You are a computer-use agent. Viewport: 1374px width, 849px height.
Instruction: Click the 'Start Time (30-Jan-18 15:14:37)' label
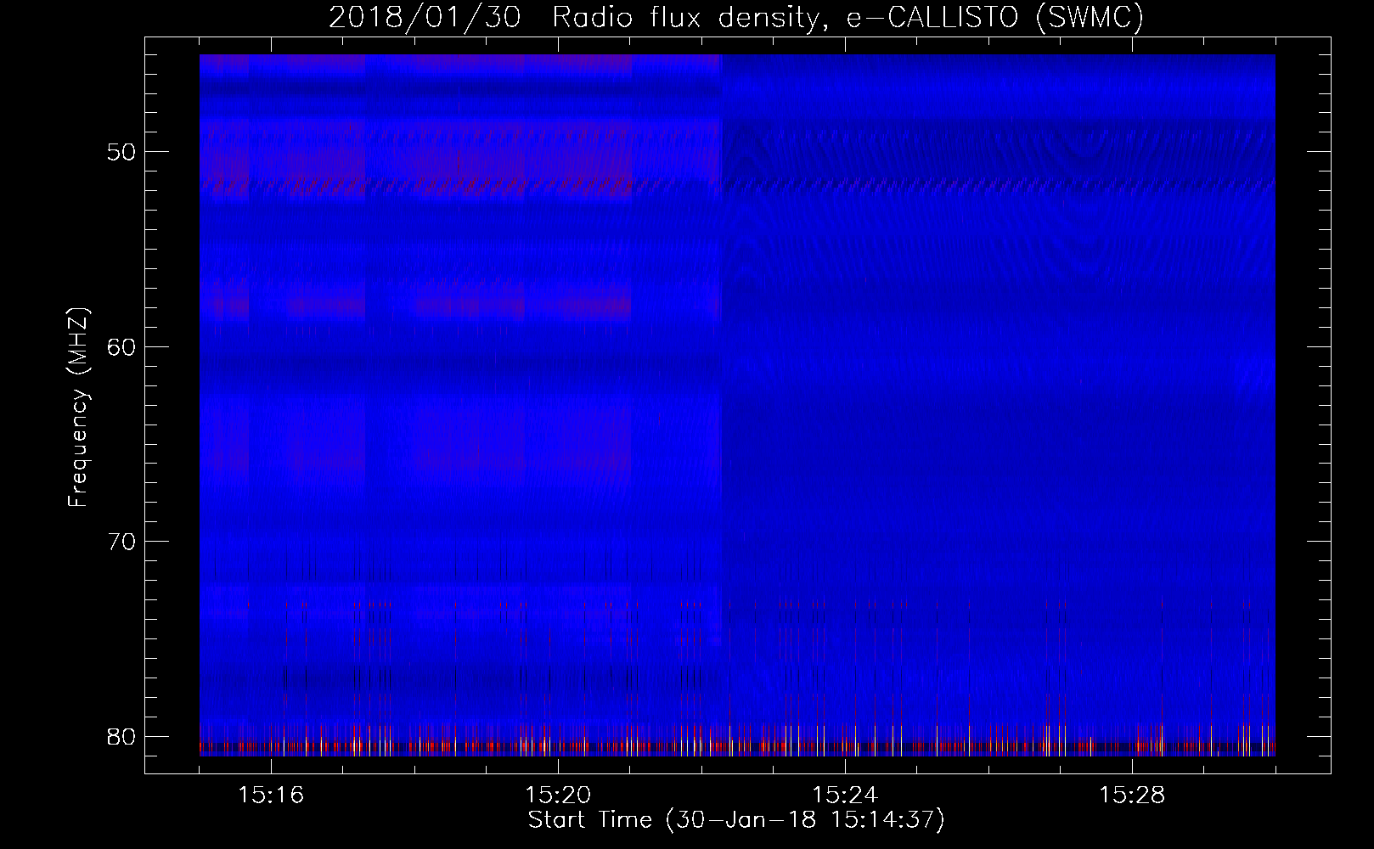coord(736,820)
